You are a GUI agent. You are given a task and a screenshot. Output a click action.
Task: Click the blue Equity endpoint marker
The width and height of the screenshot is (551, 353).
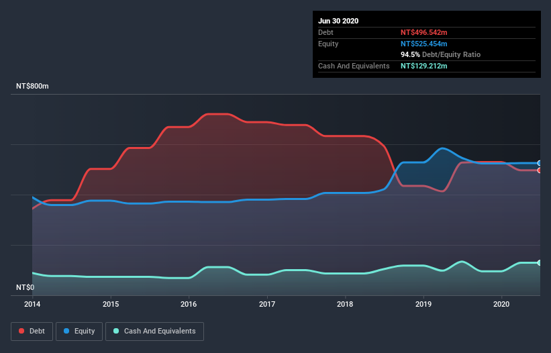click(540, 163)
